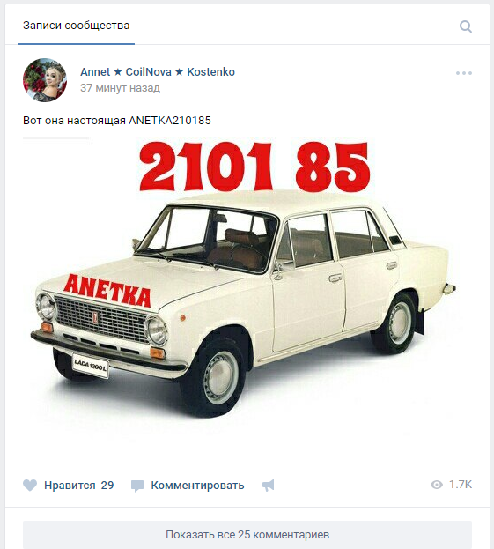
Task: Open the three-dots post options menu
Action: coord(464,73)
